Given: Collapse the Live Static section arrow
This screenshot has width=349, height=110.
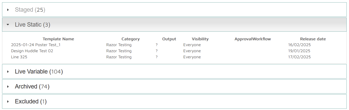Looking at the screenshot, I should click(x=8, y=25).
